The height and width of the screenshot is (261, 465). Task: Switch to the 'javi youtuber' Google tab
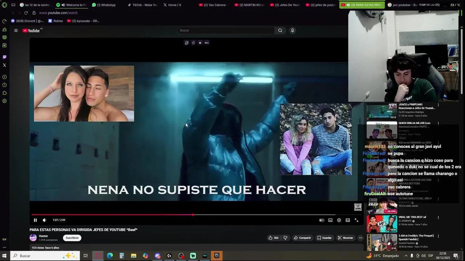(x=402, y=5)
